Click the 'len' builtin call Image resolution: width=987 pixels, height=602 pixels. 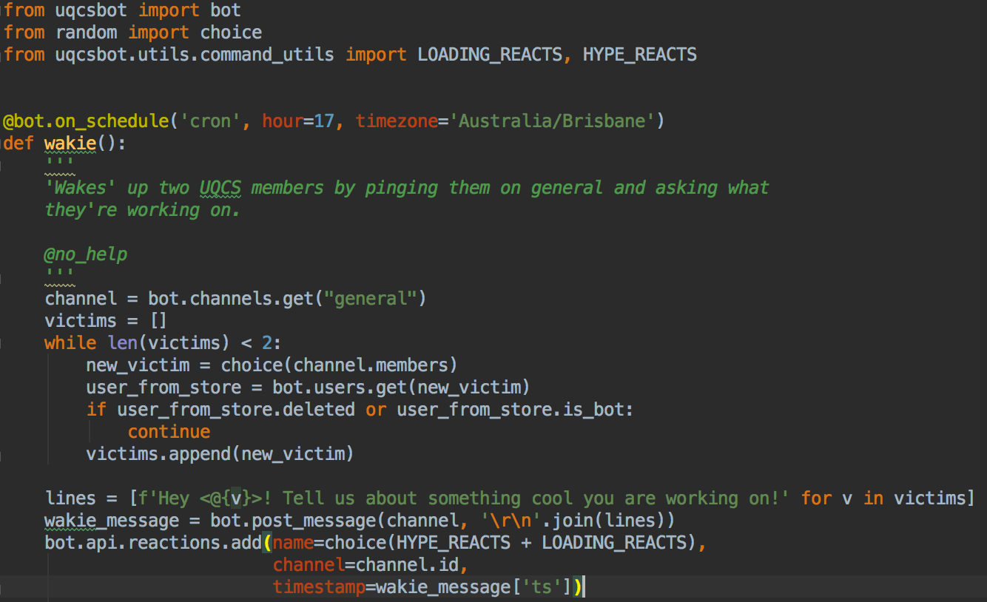[x=122, y=343]
